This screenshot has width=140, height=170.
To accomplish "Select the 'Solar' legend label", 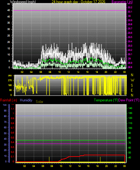I will [39, 102].
